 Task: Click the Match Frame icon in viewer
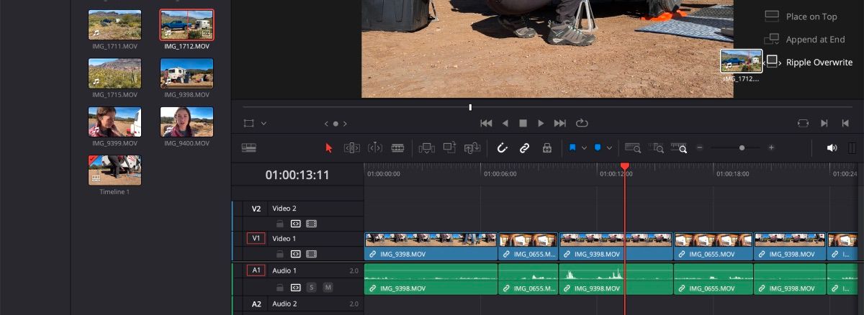click(803, 123)
